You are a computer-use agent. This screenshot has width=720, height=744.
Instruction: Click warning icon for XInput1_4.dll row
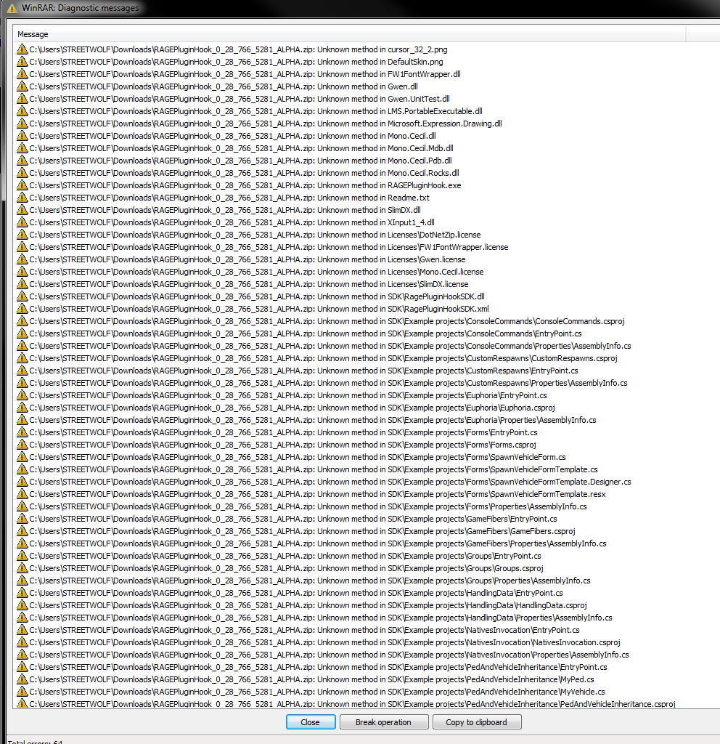point(22,222)
